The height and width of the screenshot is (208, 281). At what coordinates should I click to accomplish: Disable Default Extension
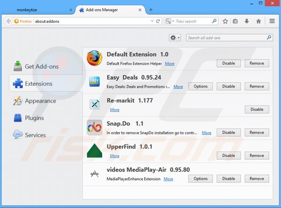click(x=229, y=63)
